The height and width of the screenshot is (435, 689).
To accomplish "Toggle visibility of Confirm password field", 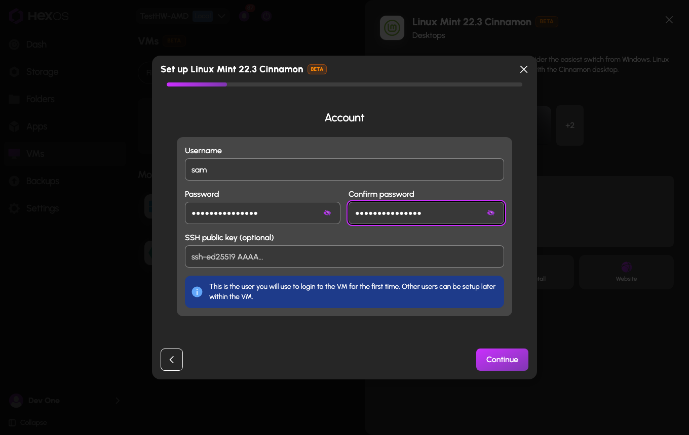I will 491,213.
